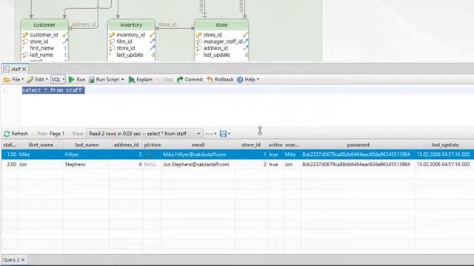This screenshot has height=266, width=474.
Task: Close the Query 2 tab
Action: coord(23,259)
